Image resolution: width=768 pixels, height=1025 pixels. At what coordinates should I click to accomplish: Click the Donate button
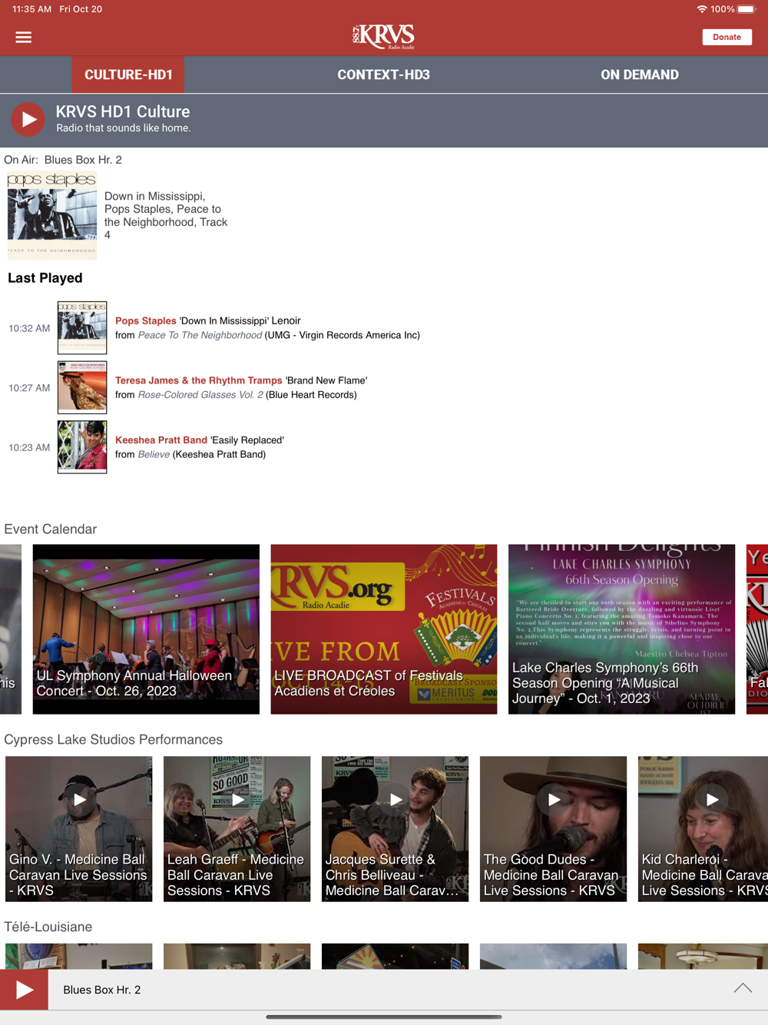point(727,37)
